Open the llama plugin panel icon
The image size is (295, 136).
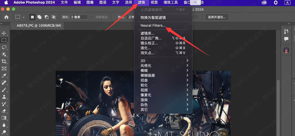[286, 50]
